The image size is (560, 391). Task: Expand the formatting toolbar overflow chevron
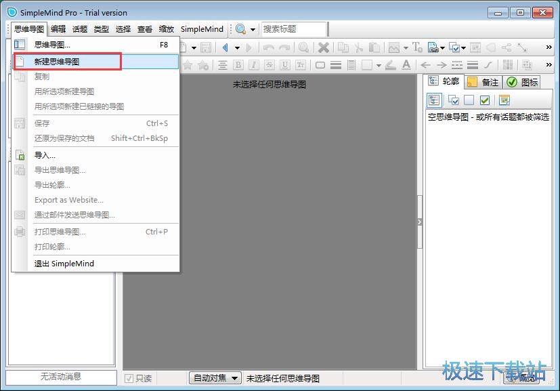(549, 64)
